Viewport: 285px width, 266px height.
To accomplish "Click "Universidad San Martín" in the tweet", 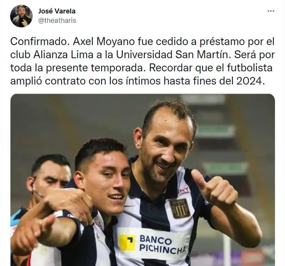I will (172, 54).
